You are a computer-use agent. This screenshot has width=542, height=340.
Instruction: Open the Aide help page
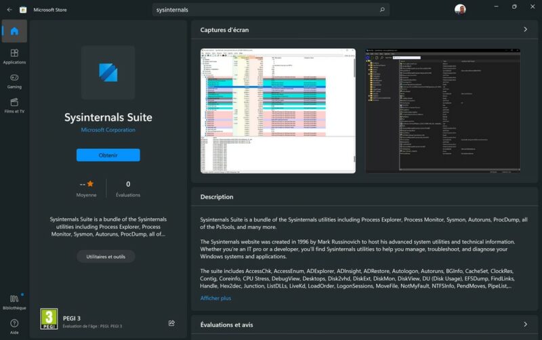pyautogui.click(x=14, y=326)
